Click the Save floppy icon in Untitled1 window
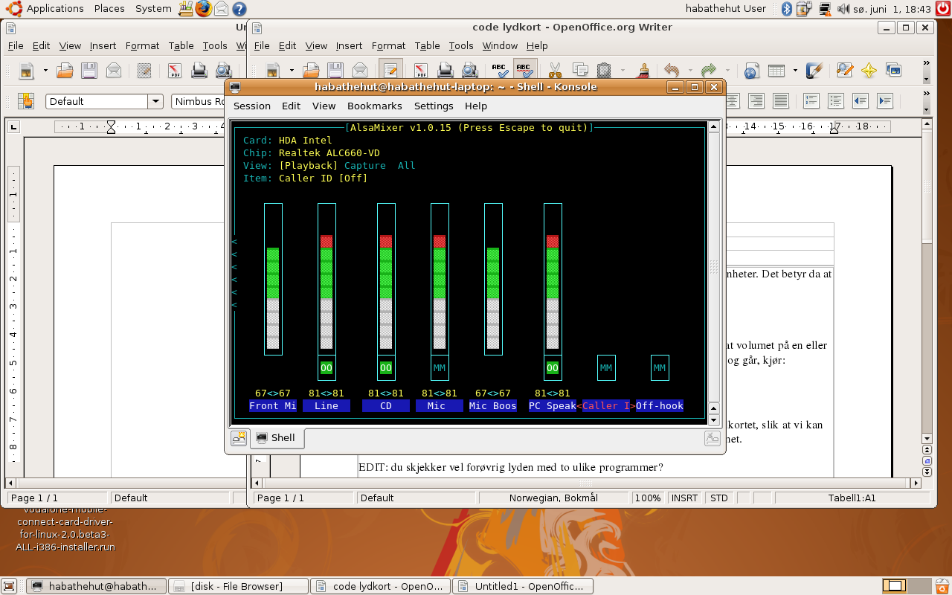 [89, 71]
